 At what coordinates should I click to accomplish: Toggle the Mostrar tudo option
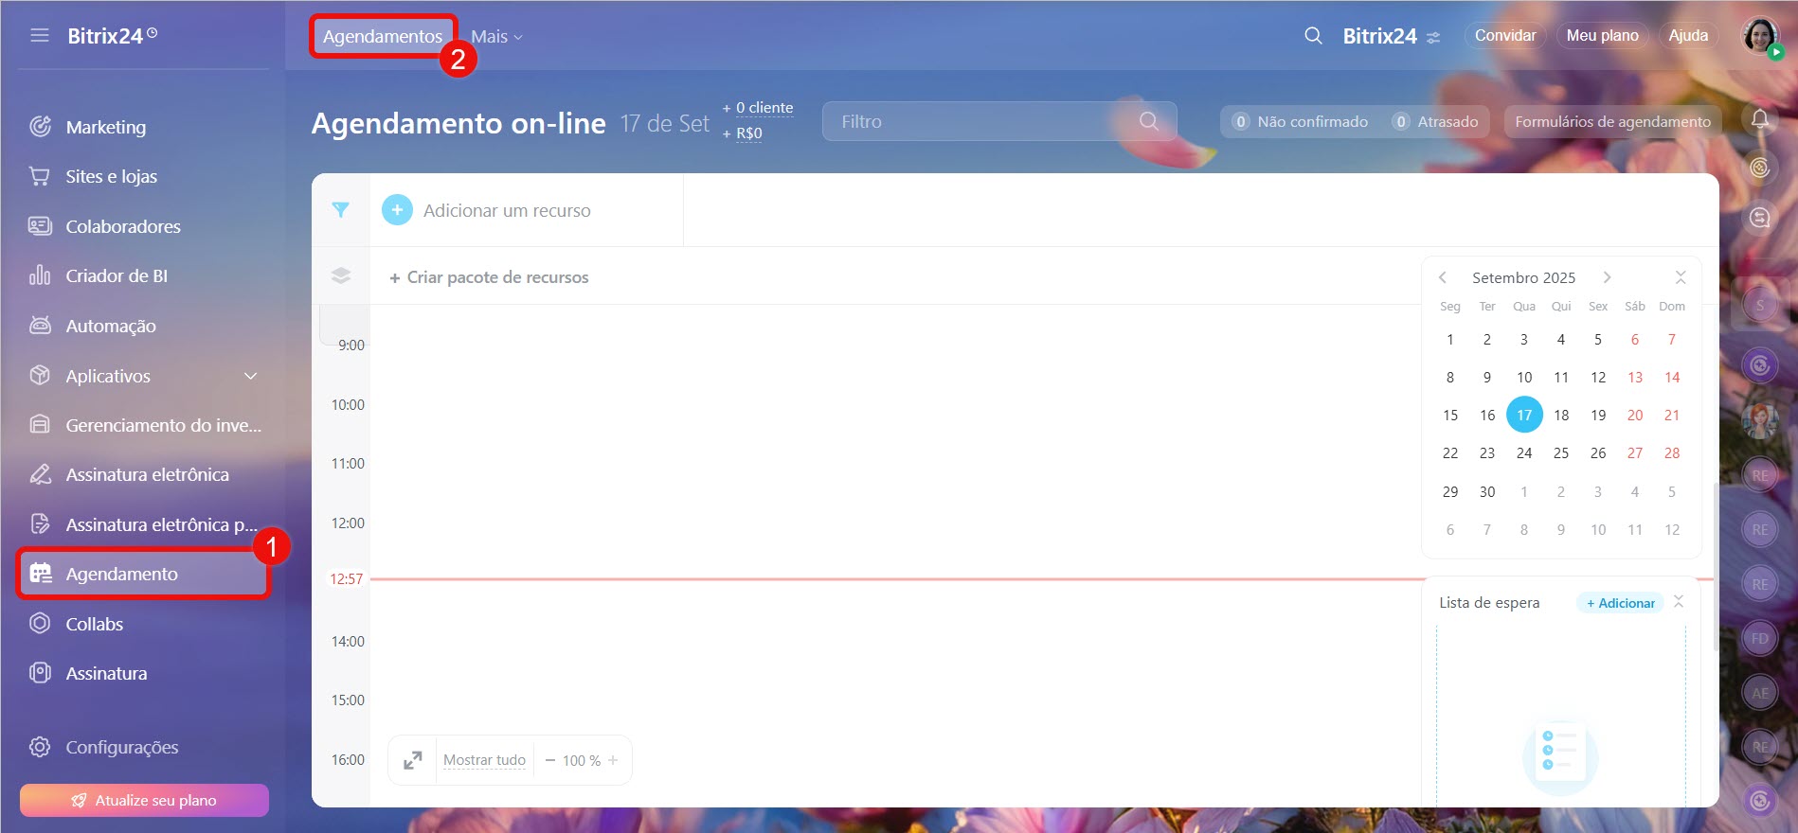pos(484,760)
